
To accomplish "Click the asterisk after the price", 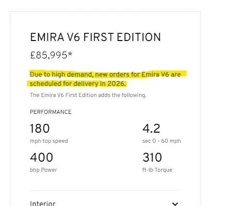I will [70, 54].
